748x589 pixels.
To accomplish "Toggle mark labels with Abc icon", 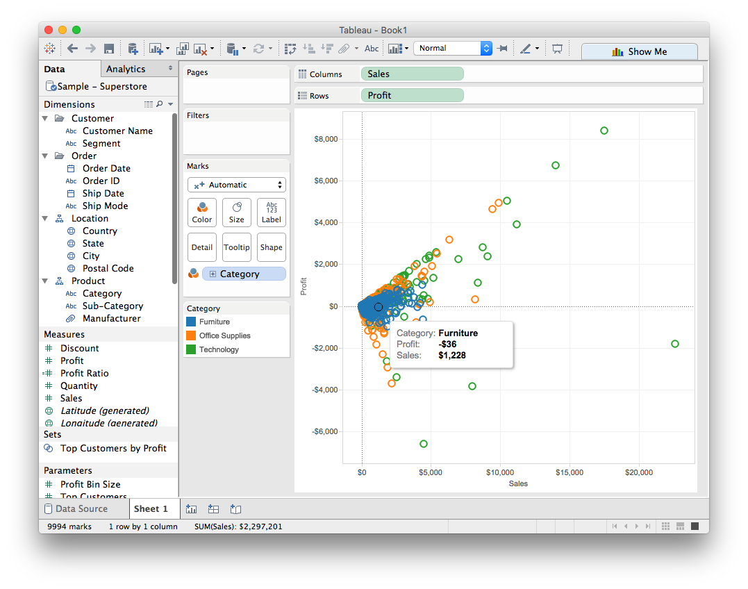I will (372, 48).
